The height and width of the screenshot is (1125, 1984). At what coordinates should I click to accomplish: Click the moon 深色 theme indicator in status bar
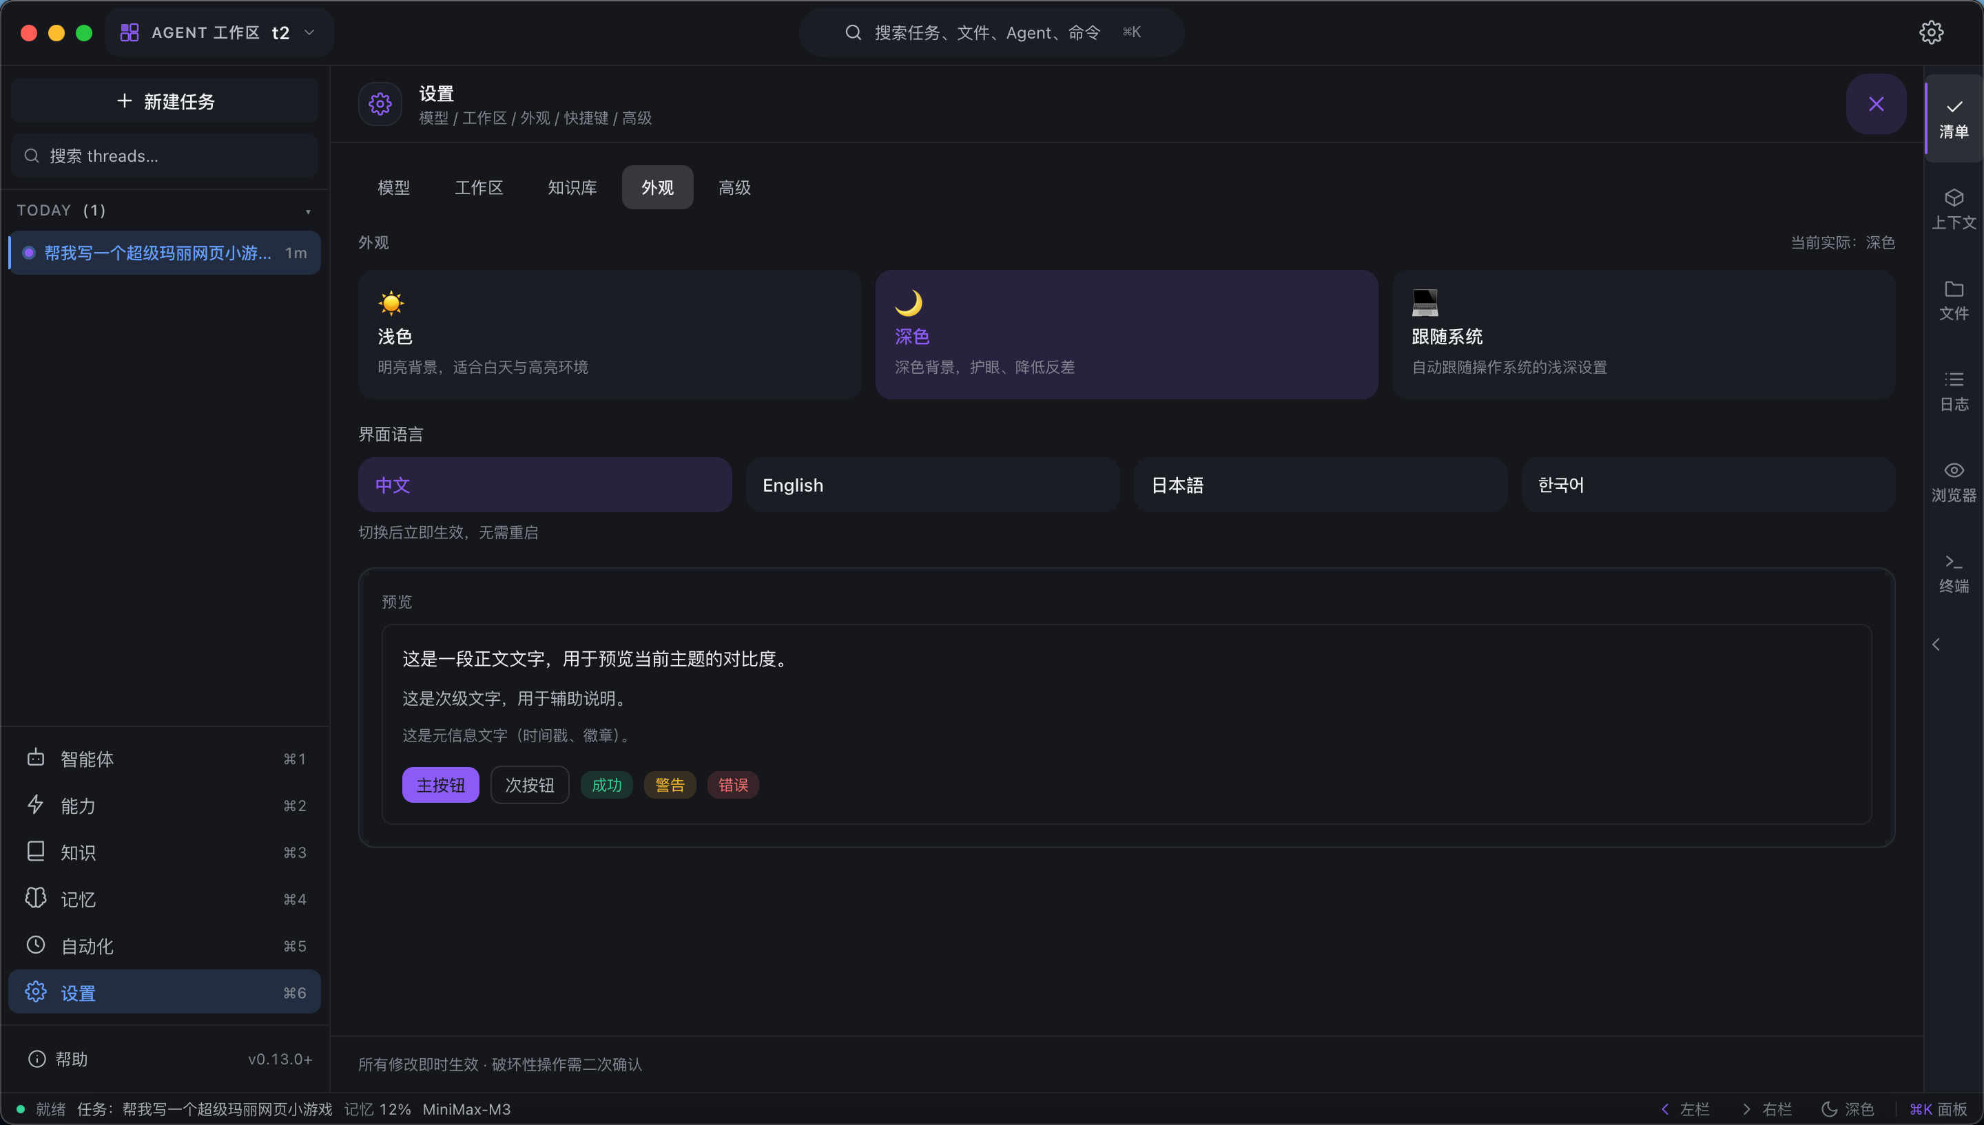click(1847, 1110)
